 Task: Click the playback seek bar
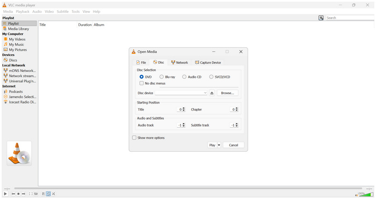pyautogui.click(x=188, y=188)
